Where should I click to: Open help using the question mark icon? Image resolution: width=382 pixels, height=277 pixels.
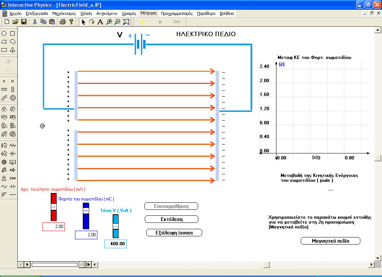pos(71,22)
